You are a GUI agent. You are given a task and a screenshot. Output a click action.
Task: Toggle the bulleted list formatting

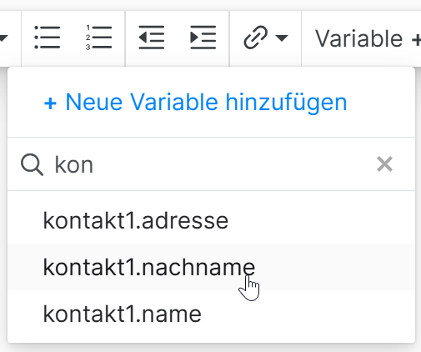point(47,38)
